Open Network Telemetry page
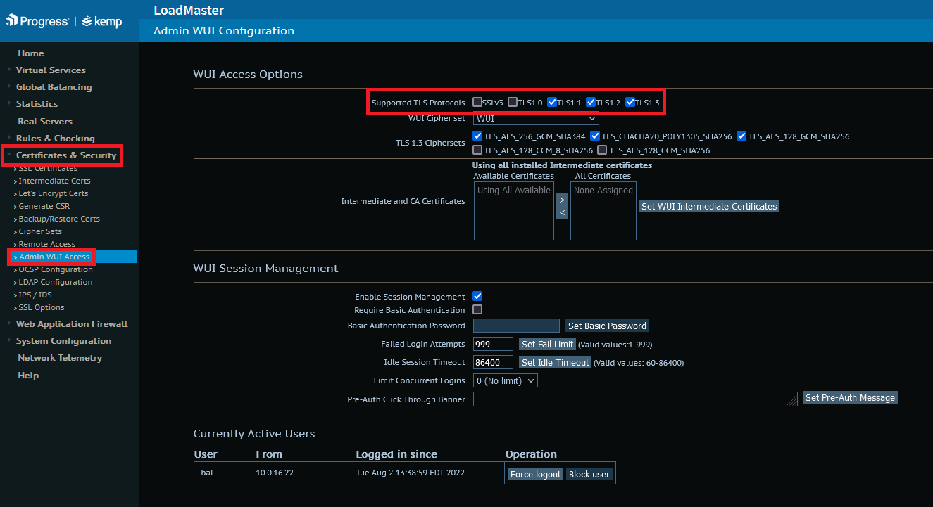This screenshot has height=507, width=933. pyautogui.click(x=60, y=358)
